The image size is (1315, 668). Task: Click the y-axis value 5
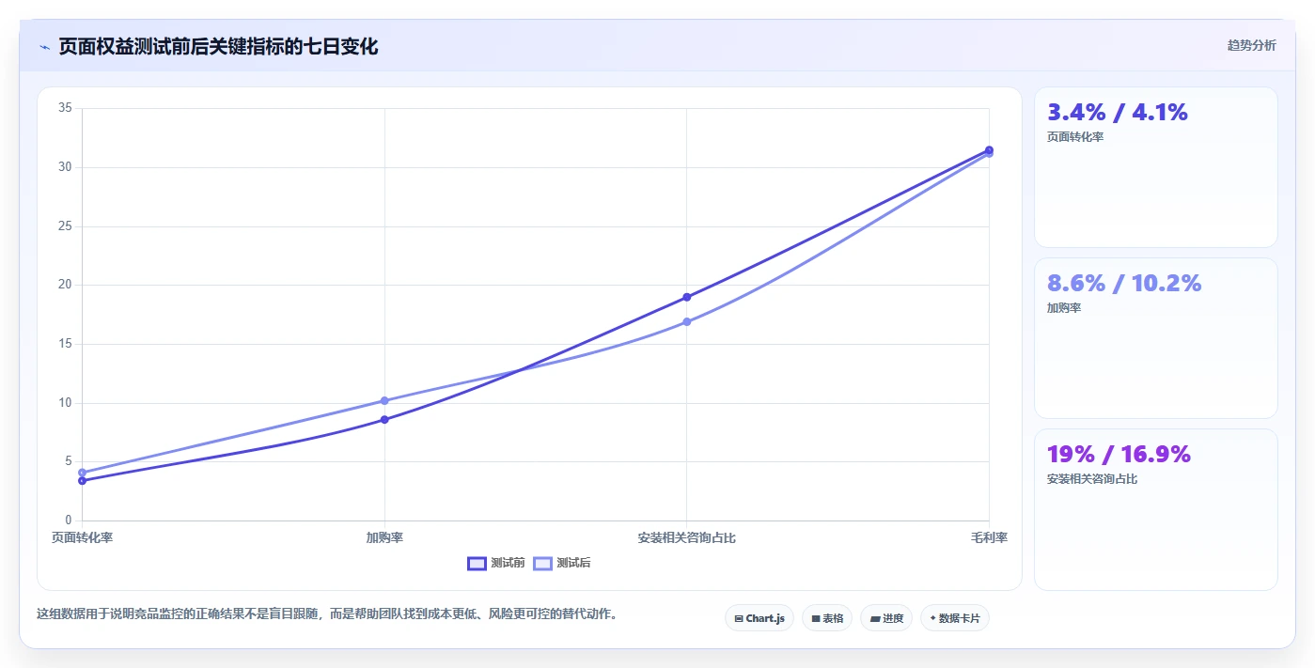pyautogui.click(x=69, y=461)
